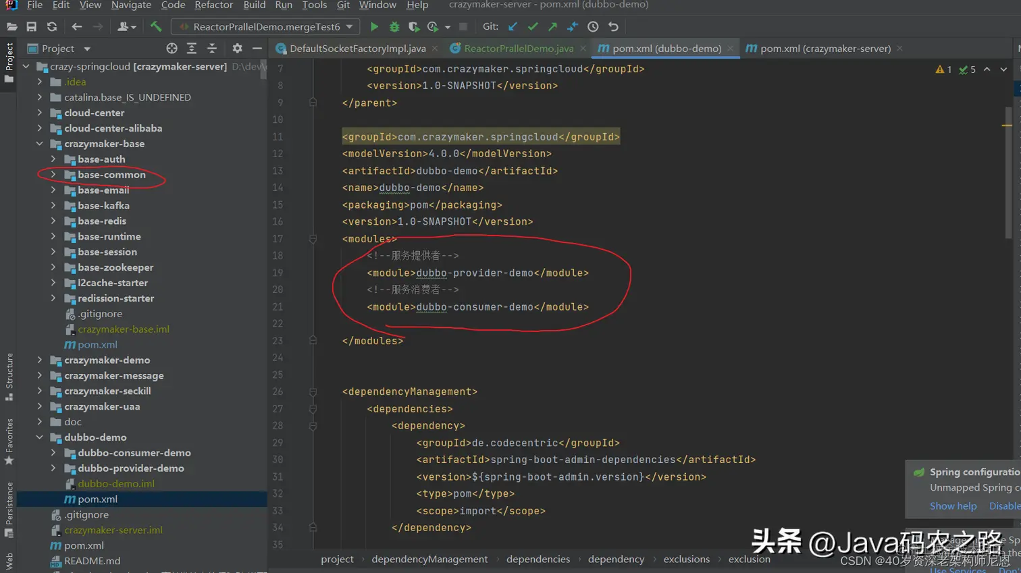The image size is (1021, 573).
Task: Open the Refactor menu
Action: pos(213,5)
